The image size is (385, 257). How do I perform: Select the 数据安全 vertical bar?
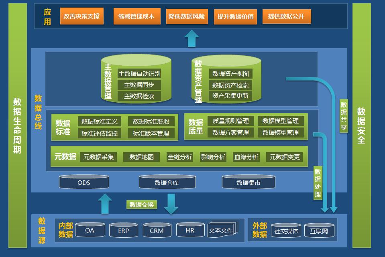(361, 125)
